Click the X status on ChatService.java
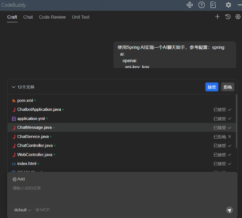Screen dimensions: 242x218 [230, 137]
